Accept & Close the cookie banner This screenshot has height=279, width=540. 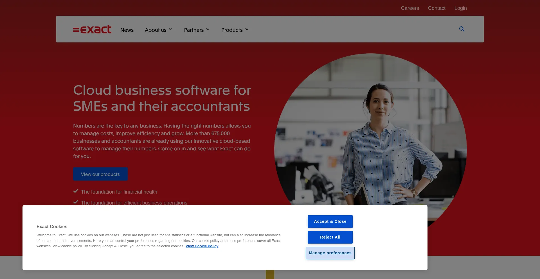click(330, 221)
